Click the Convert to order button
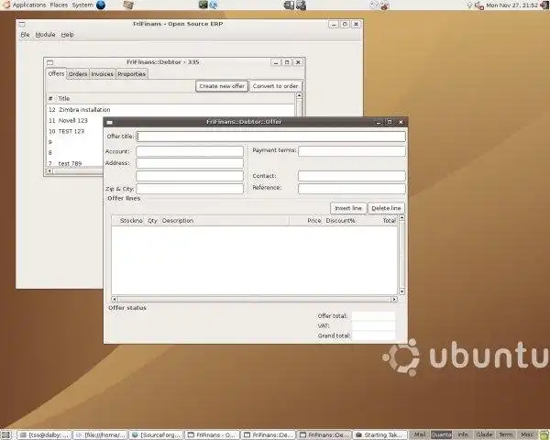 coord(275,86)
